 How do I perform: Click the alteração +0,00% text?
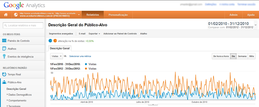click(76, 41)
